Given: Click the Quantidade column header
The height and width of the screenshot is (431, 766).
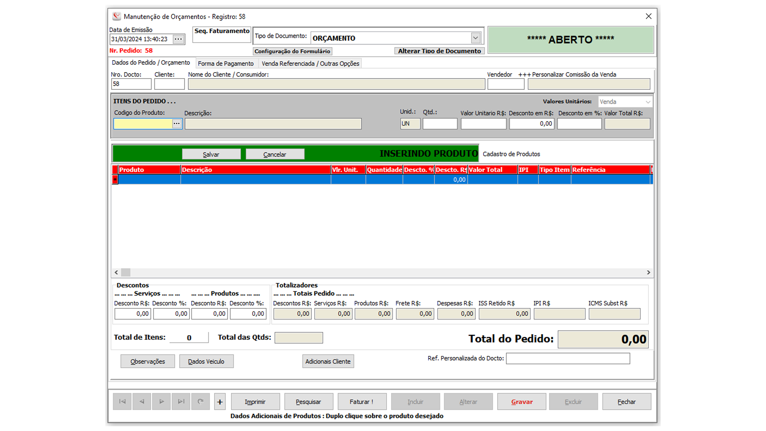Looking at the screenshot, I should [384, 170].
